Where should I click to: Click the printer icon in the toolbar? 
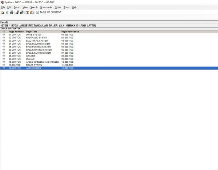(12, 12)
